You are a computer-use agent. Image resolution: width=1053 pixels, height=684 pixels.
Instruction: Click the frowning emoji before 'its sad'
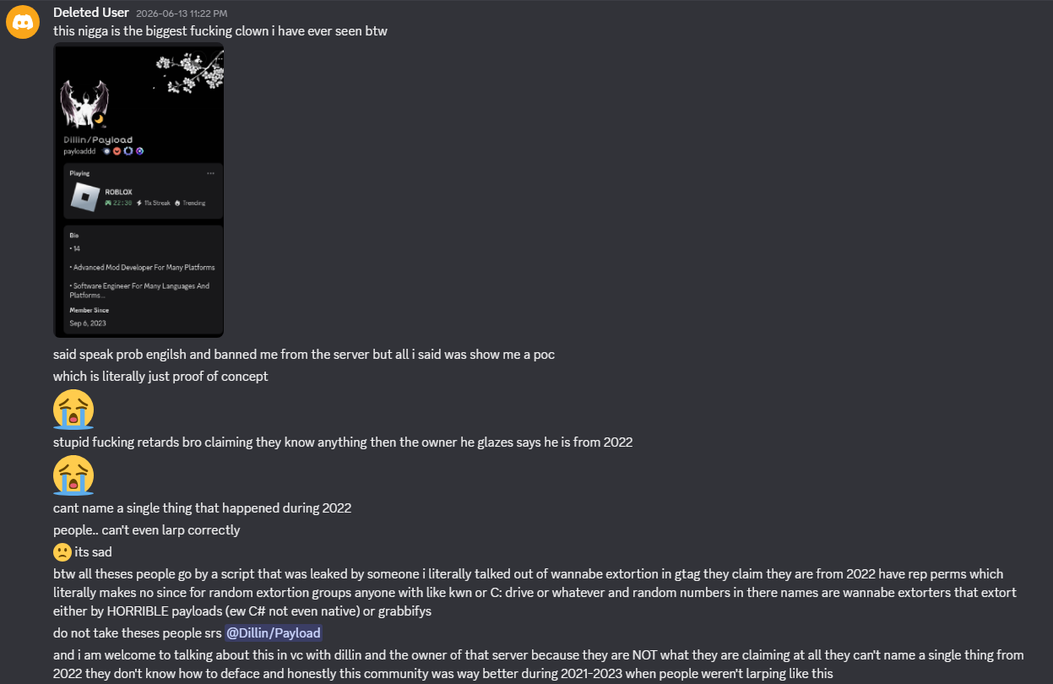62,552
